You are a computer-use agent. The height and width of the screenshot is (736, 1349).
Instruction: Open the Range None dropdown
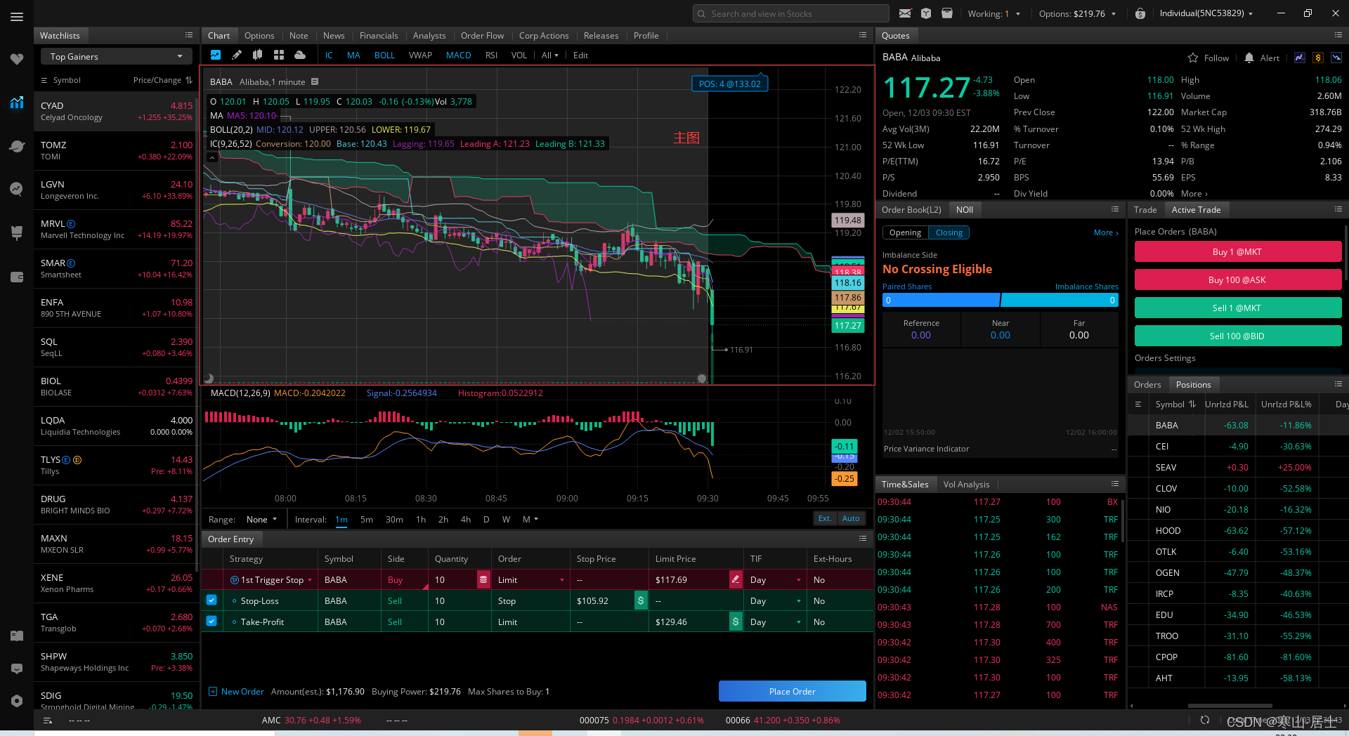click(x=261, y=520)
